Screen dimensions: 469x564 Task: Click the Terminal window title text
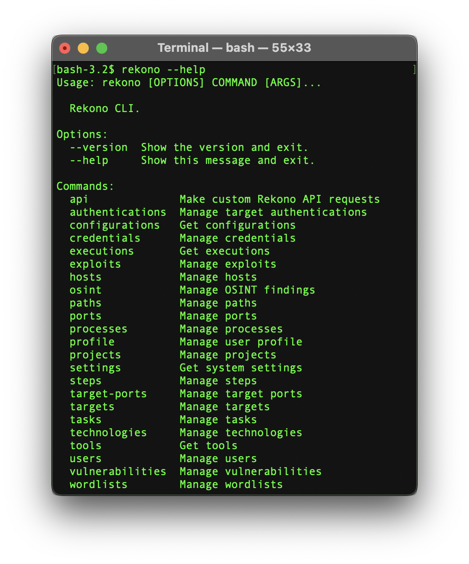(x=234, y=48)
